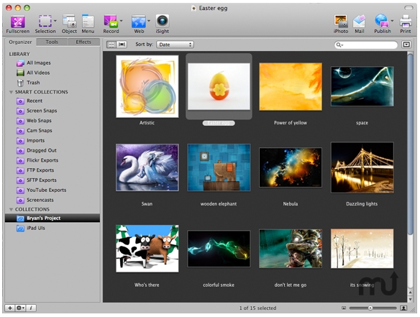The image size is (420, 317).
Task: Switch to grid thumbnail view
Action: (x=111, y=45)
